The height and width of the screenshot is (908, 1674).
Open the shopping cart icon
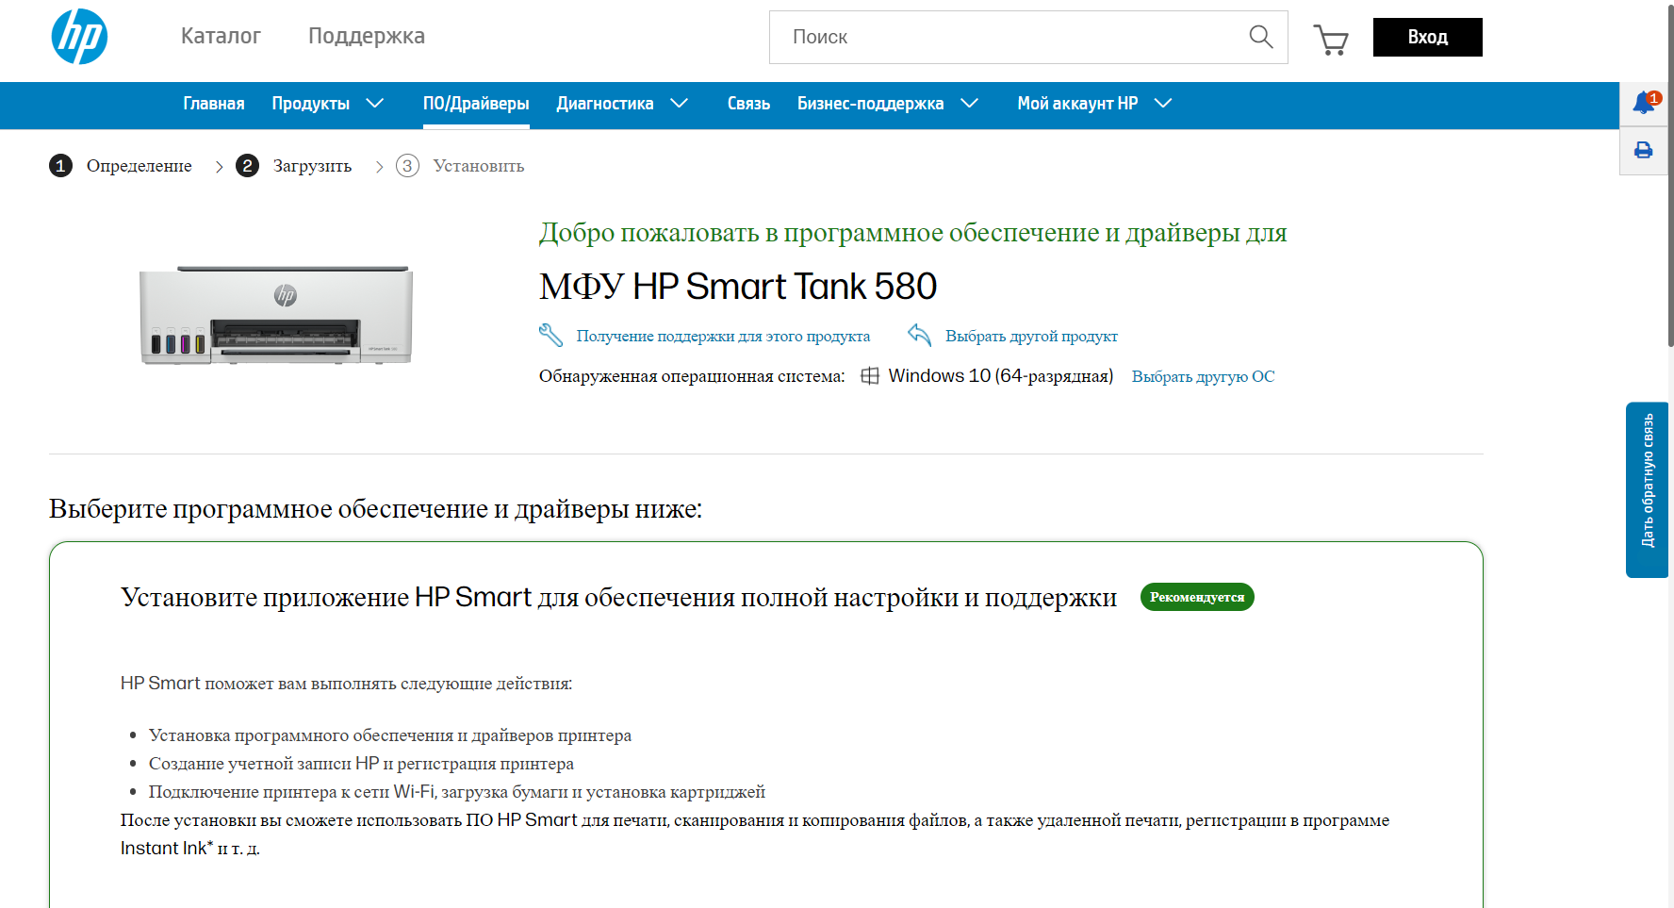coord(1331,39)
